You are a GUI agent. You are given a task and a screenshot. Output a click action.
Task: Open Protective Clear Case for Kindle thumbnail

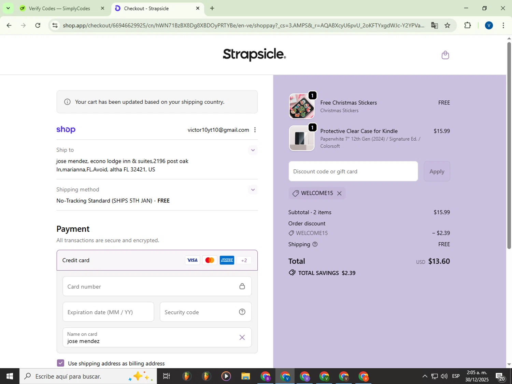pyautogui.click(x=301, y=138)
